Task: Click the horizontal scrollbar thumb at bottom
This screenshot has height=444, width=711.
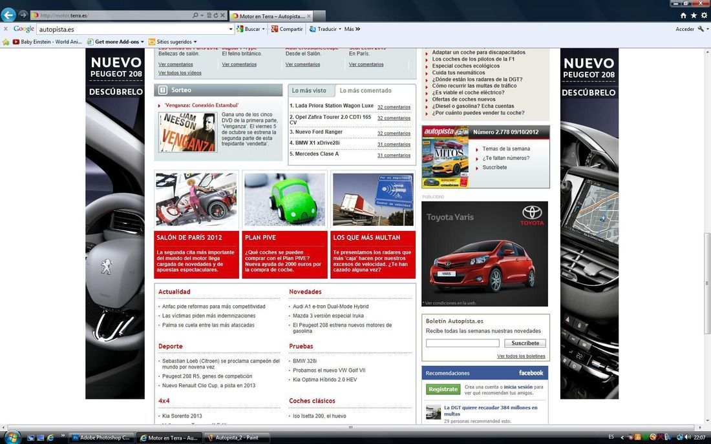Action: (x=350, y=427)
